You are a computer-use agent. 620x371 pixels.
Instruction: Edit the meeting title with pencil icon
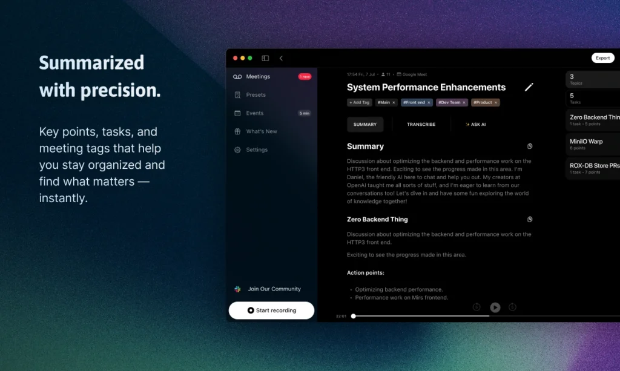[x=529, y=87]
